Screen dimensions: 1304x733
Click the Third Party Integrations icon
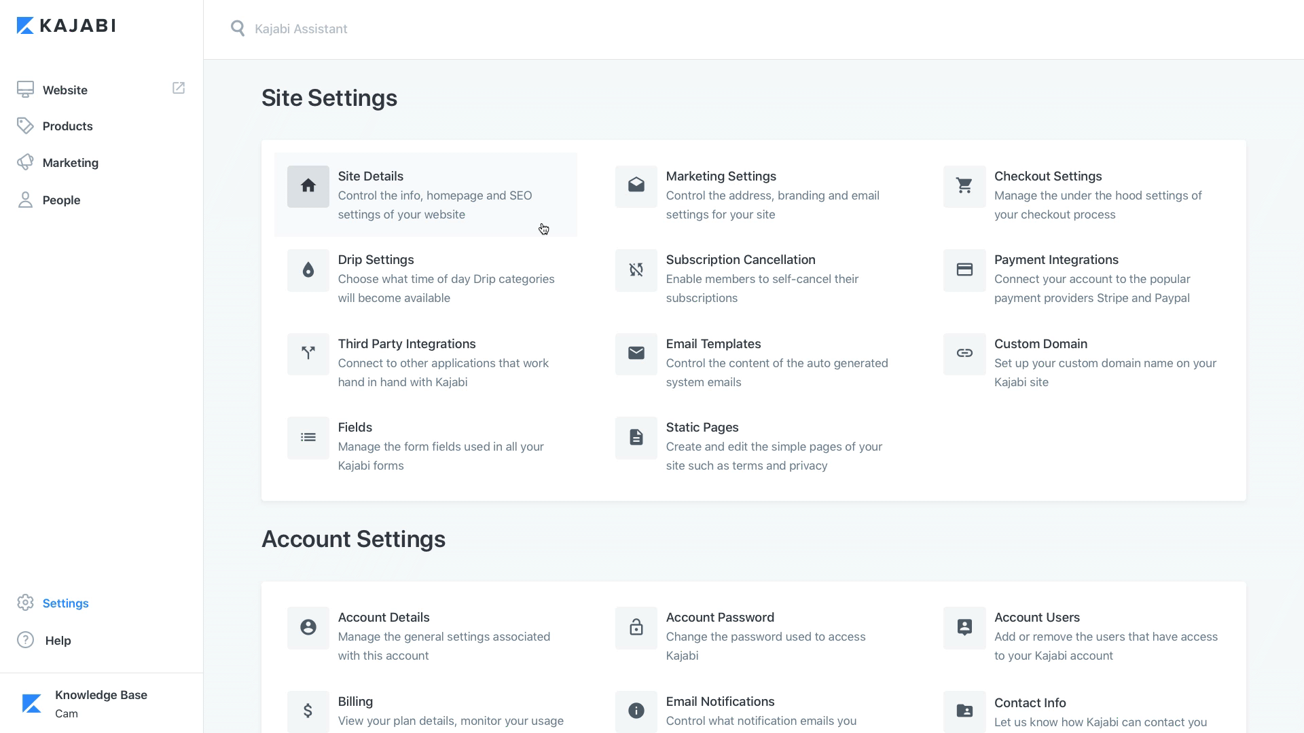[x=308, y=354]
